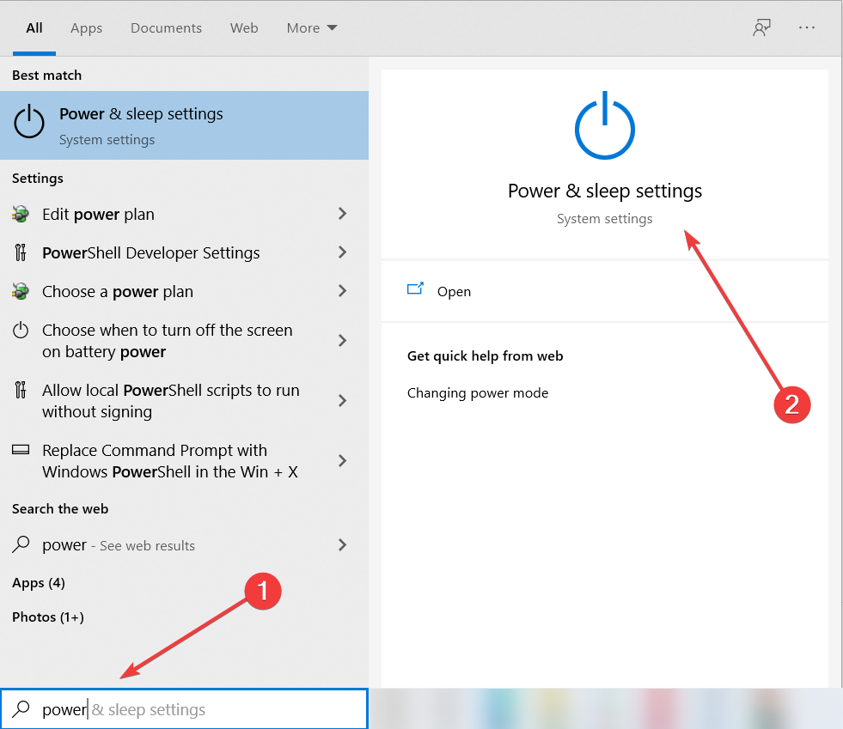Expand the Edit power plan arrow
Viewport: 843px width, 729px height.
pos(343,214)
